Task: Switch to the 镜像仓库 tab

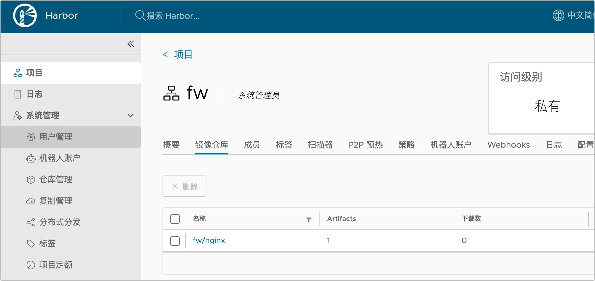Action: (212, 145)
